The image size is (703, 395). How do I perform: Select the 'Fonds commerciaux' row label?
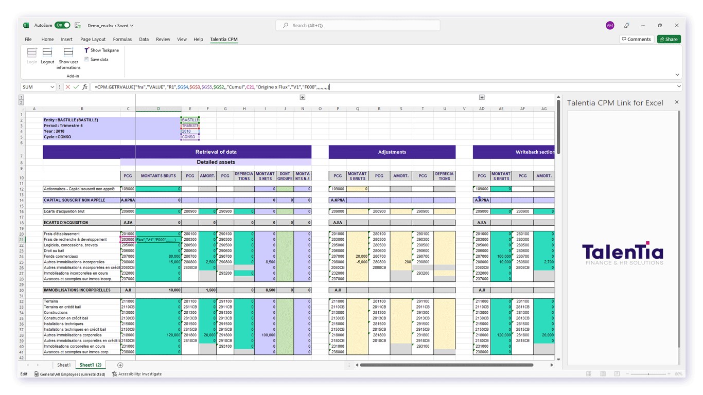81,257
